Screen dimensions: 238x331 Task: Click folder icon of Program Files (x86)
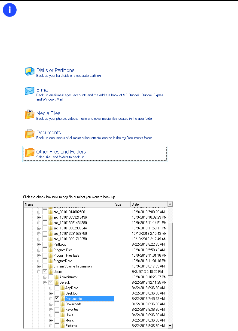coord(50,255)
